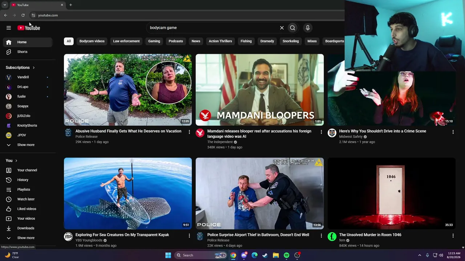Open 'Exploring For Sea Creatures' video title
This screenshot has height=261, width=465.
pyautogui.click(x=122, y=235)
